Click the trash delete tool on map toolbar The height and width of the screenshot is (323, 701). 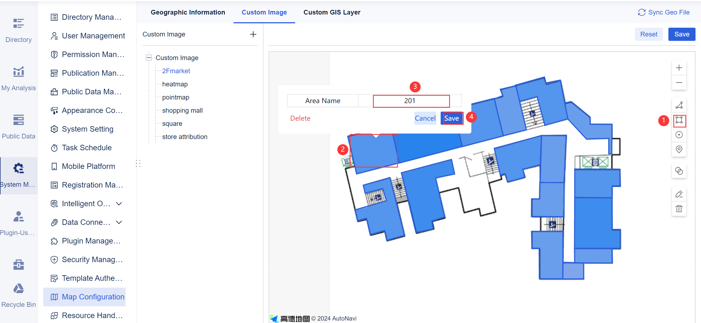point(679,209)
